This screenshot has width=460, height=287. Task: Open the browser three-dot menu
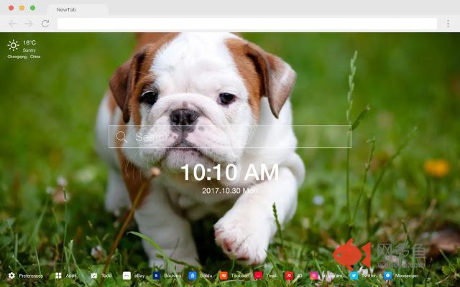pyautogui.click(x=448, y=24)
